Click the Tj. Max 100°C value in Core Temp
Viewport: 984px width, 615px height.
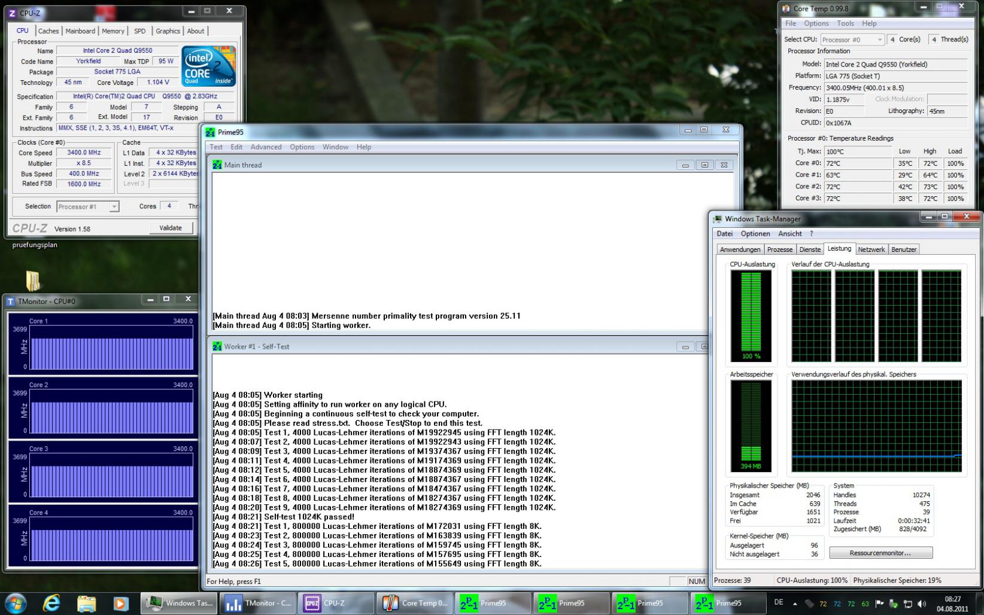[x=857, y=151]
